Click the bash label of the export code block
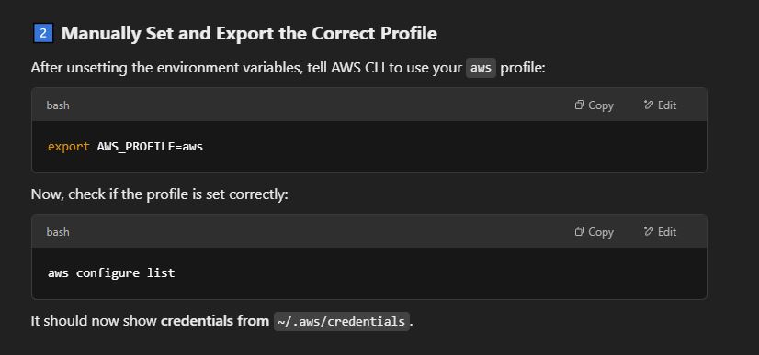 58,105
